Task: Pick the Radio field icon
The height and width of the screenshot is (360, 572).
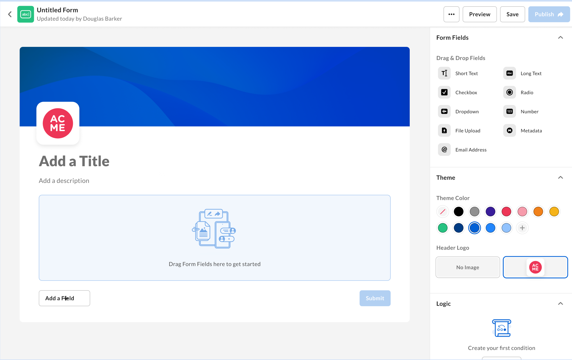Action: (x=509, y=92)
